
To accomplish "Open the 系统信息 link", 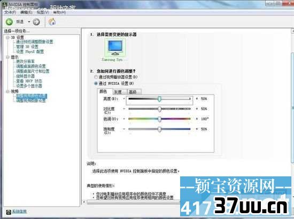I will [19, 212].
